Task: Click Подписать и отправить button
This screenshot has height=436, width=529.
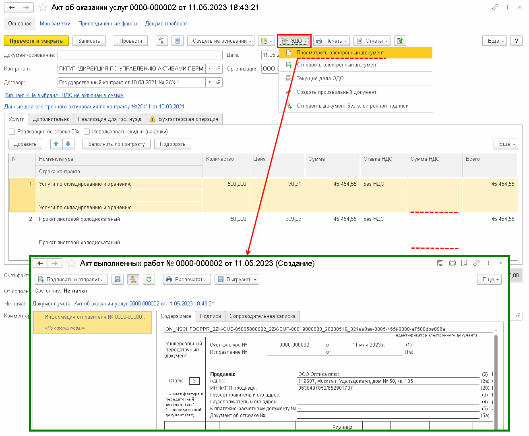Action: (x=71, y=279)
